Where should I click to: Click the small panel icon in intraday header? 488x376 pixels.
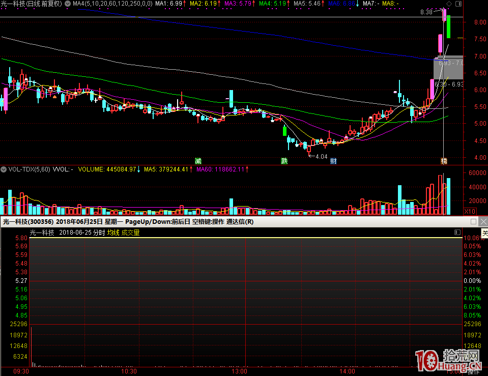pos(457,233)
